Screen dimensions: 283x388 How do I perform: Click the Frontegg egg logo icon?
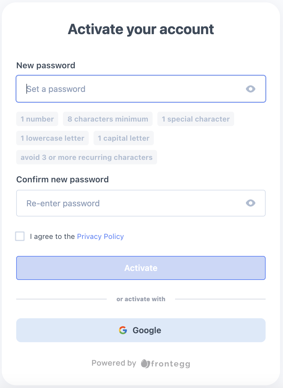[x=145, y=363]
